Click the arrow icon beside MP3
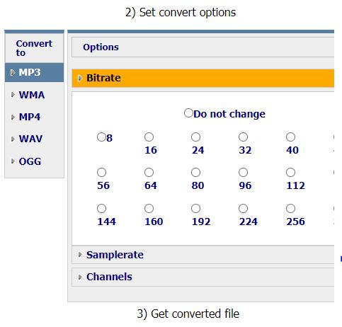The height and width of the screenshot is (327, 342). coord(13,72)
